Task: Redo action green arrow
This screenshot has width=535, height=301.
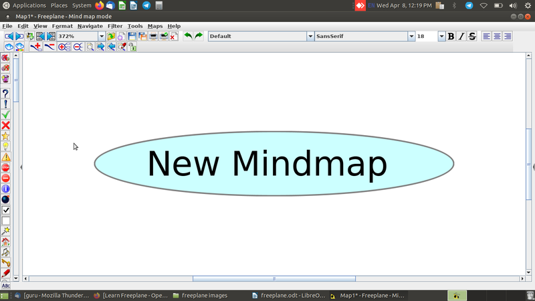Action: (x=199, y=36)
